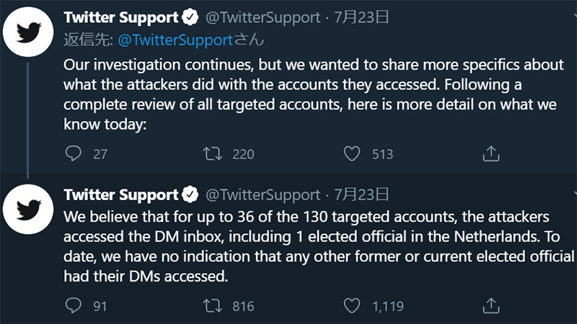This screenshot has width=577, height=324.
Task: Reply to the second tweet with 91 replies
Action: 74,305
